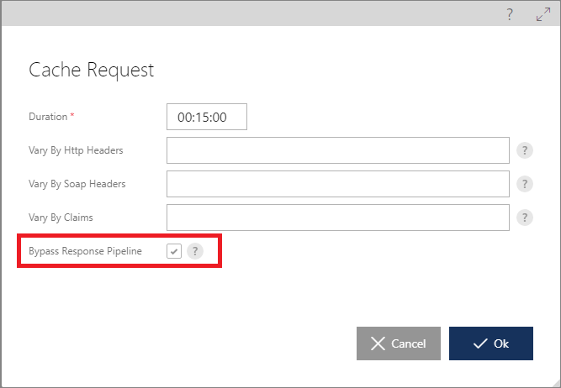Viewport: 561px width, 388px height.
Task: Focus the Vary By Soap Headers input
Action: click(338, 184)
